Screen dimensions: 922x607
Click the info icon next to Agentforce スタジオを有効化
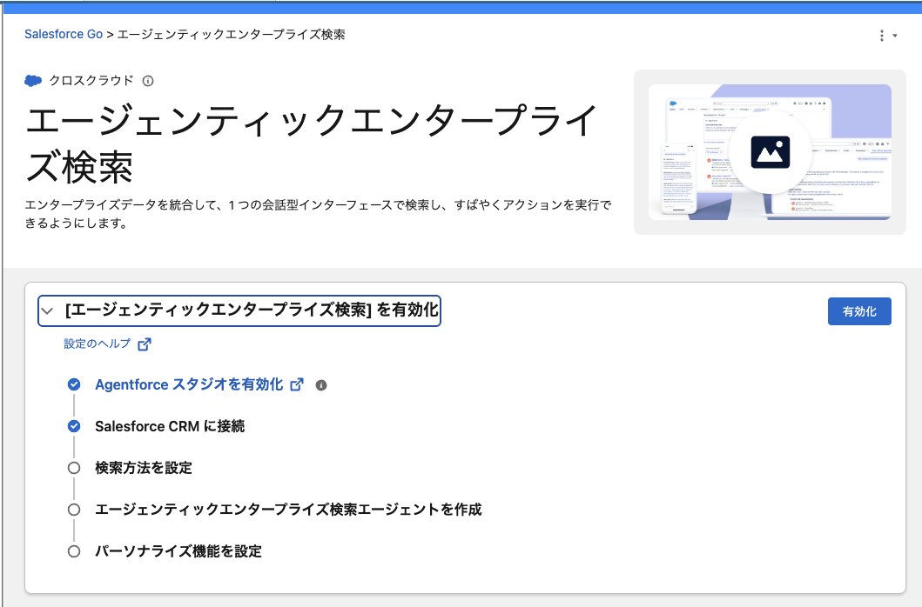coord(321,385)
